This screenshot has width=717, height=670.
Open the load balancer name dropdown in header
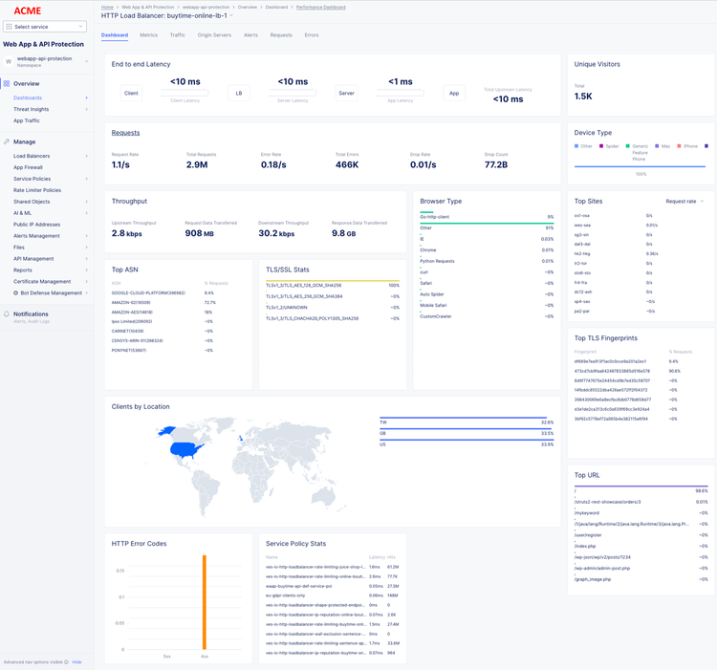click(231, 16)
